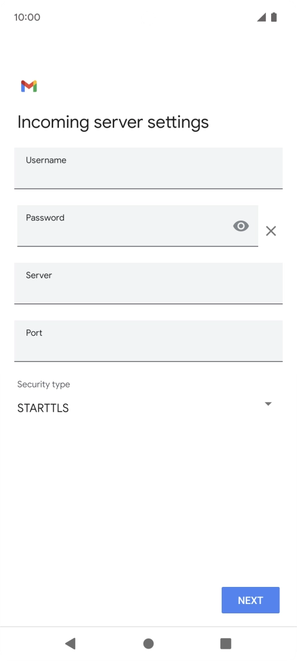Tap the Gmail logo icon
Image resolution: width=297 pixels, height=661 pixels.
29,86
